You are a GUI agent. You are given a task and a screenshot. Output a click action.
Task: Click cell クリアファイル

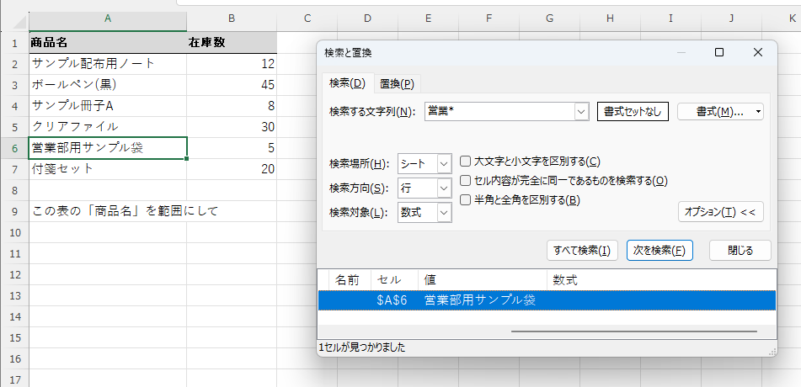108,127
